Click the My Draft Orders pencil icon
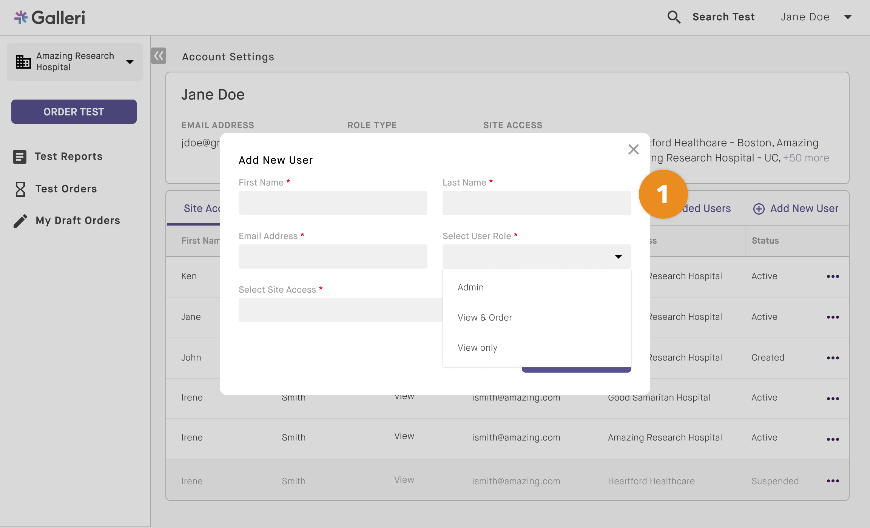Screen dimensions: 870x528 click(20, 221)
